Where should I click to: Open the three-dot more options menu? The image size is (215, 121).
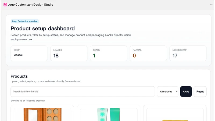pyautogui.click(x=211, y=5)
